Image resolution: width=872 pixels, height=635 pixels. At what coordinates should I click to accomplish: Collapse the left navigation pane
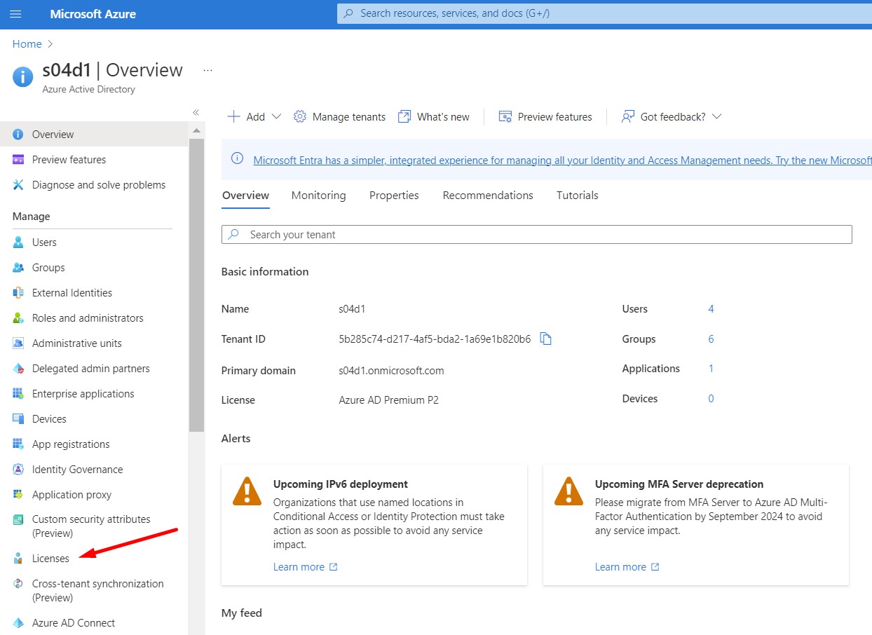pyautogui.click(x=196, y=111)
